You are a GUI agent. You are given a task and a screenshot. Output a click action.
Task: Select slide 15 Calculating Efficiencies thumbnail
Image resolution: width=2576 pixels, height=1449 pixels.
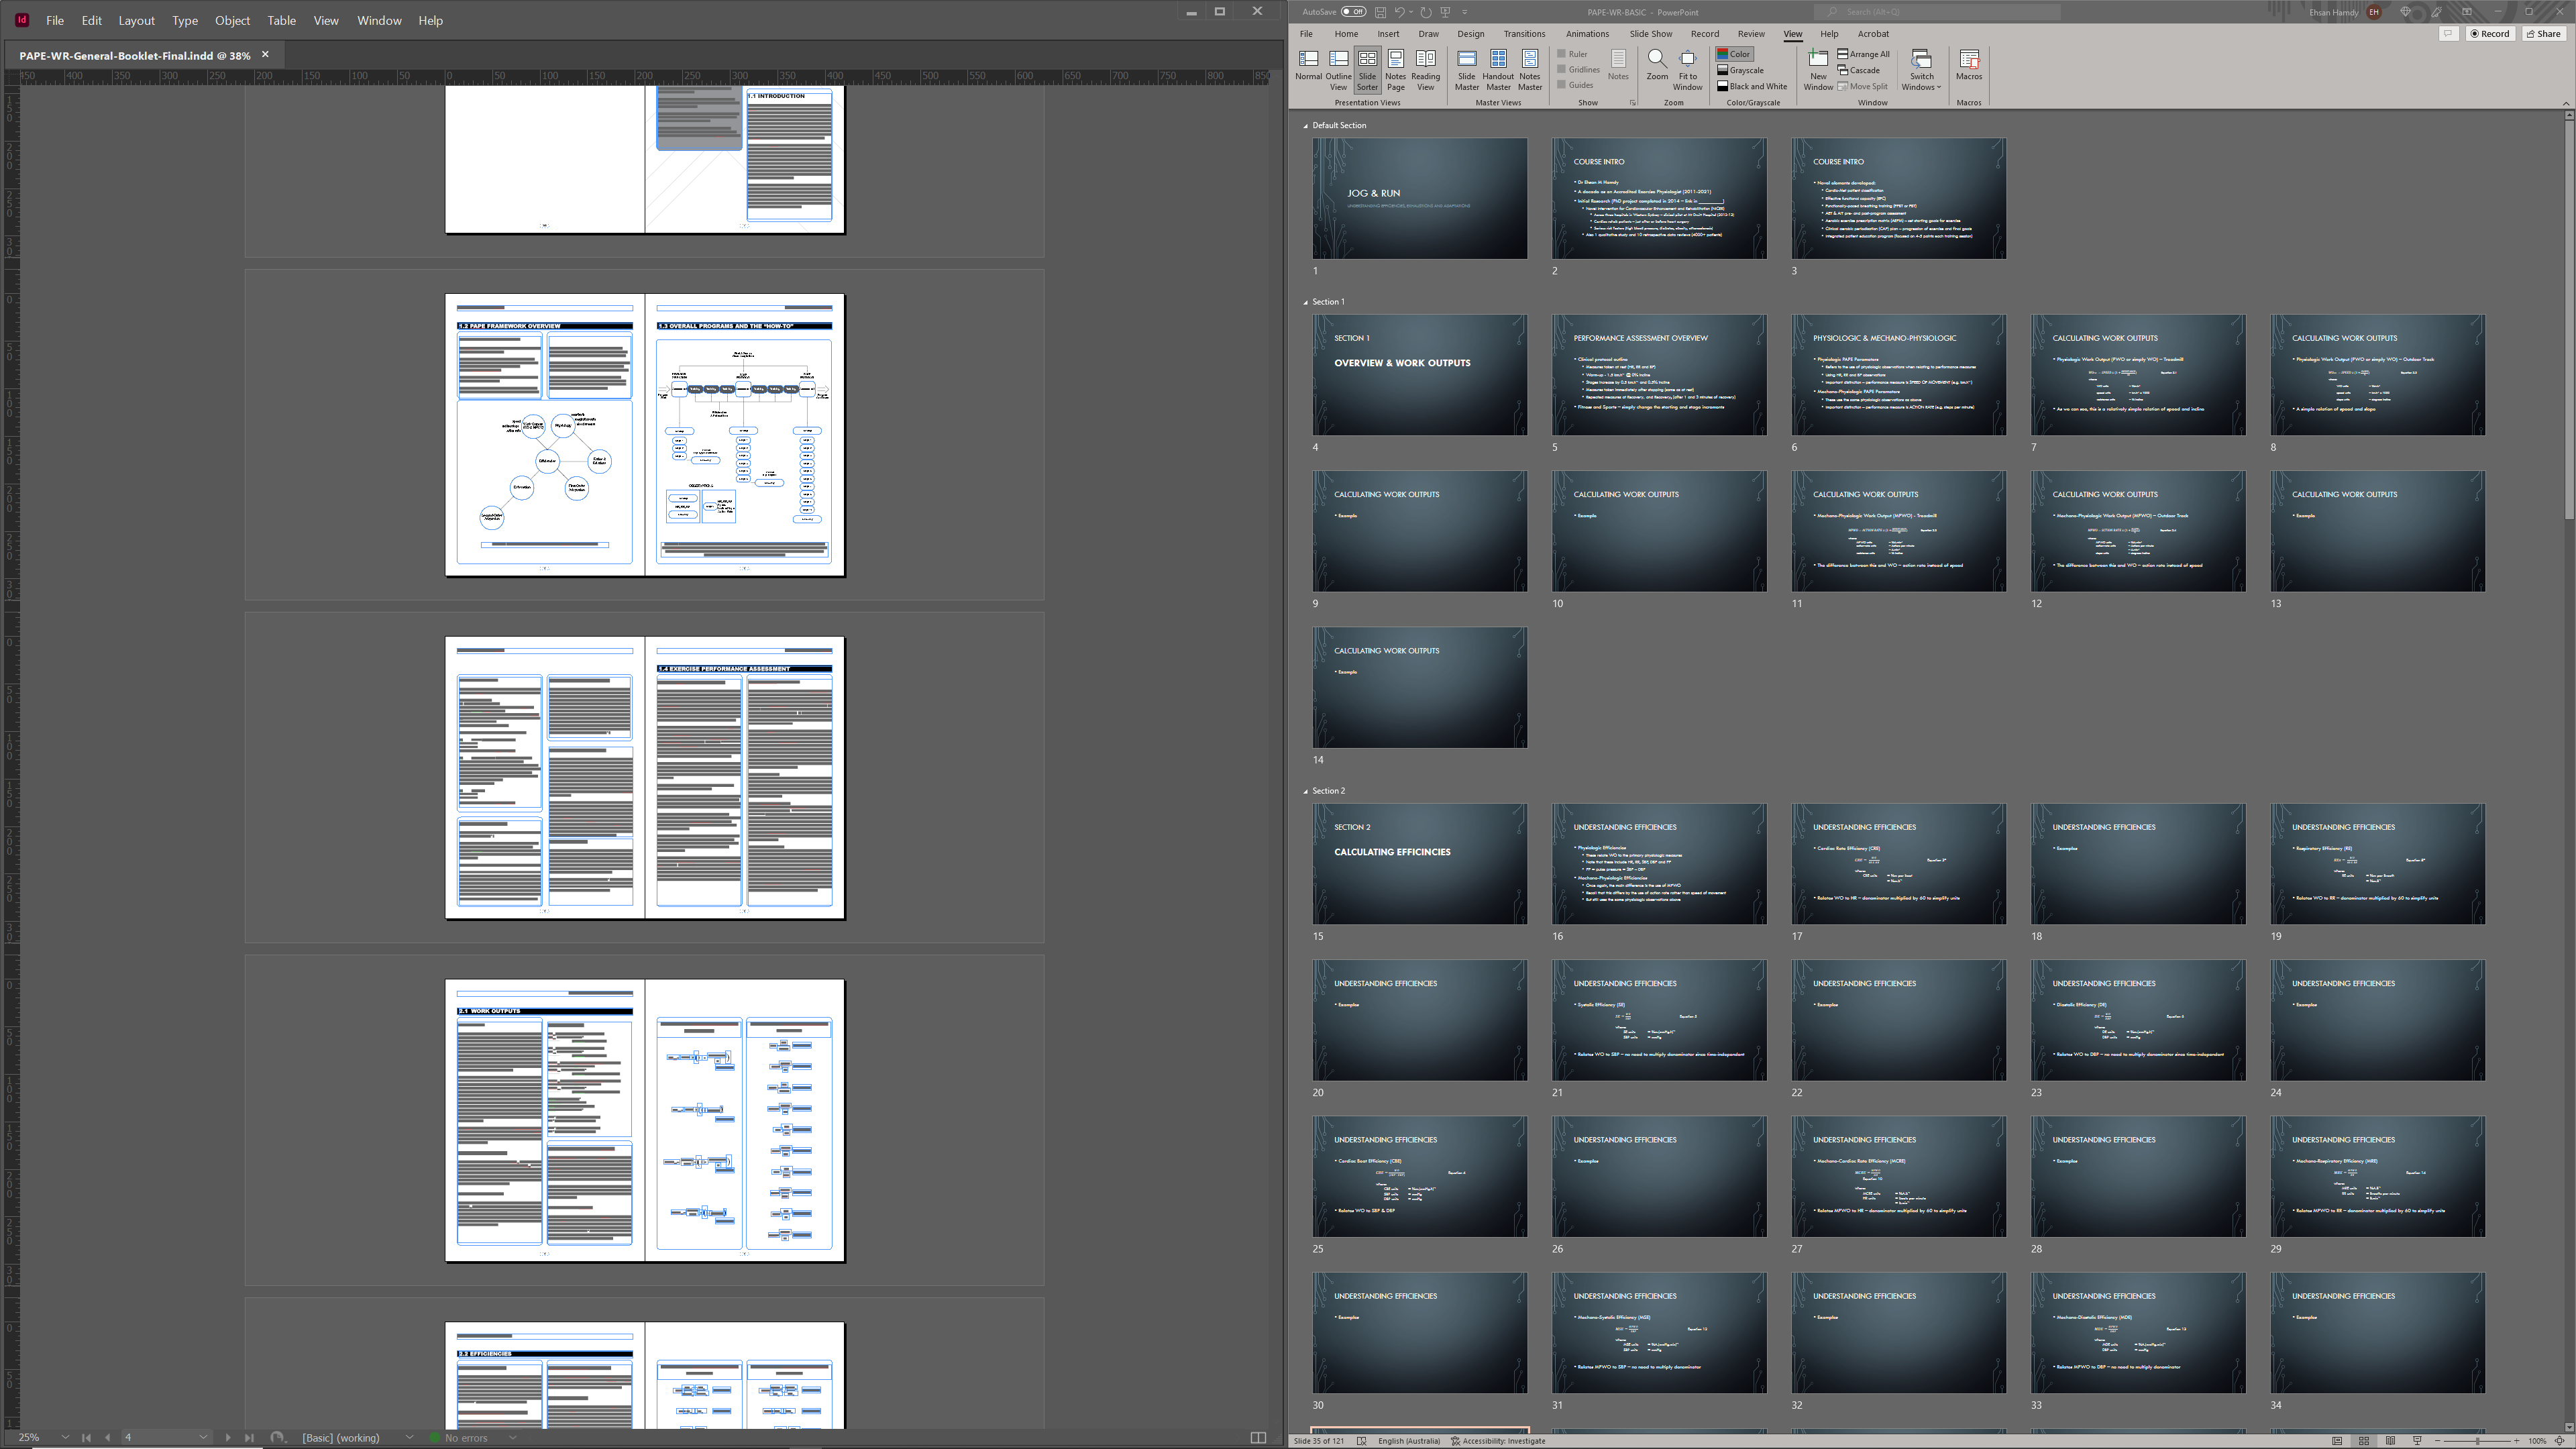pyautogui.click(x=1419, y=864)
